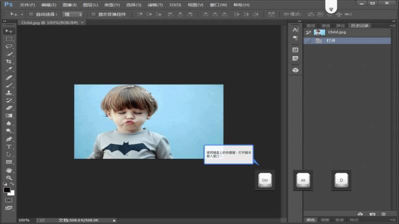Toggle Quick Mask mode
This screenshot has height=224, width=399.
click(9, 201)
